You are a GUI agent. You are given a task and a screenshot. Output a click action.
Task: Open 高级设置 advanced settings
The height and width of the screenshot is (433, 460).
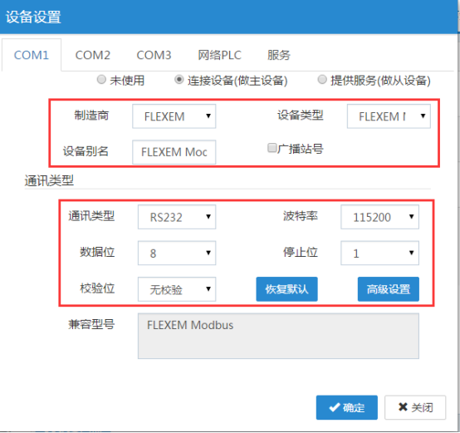[x=388, y=289]
